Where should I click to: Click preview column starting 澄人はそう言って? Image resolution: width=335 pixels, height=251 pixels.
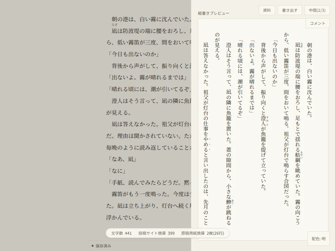point(229,134)
